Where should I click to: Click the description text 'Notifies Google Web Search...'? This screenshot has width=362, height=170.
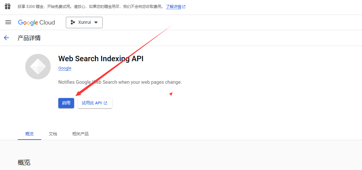point(120,82)
